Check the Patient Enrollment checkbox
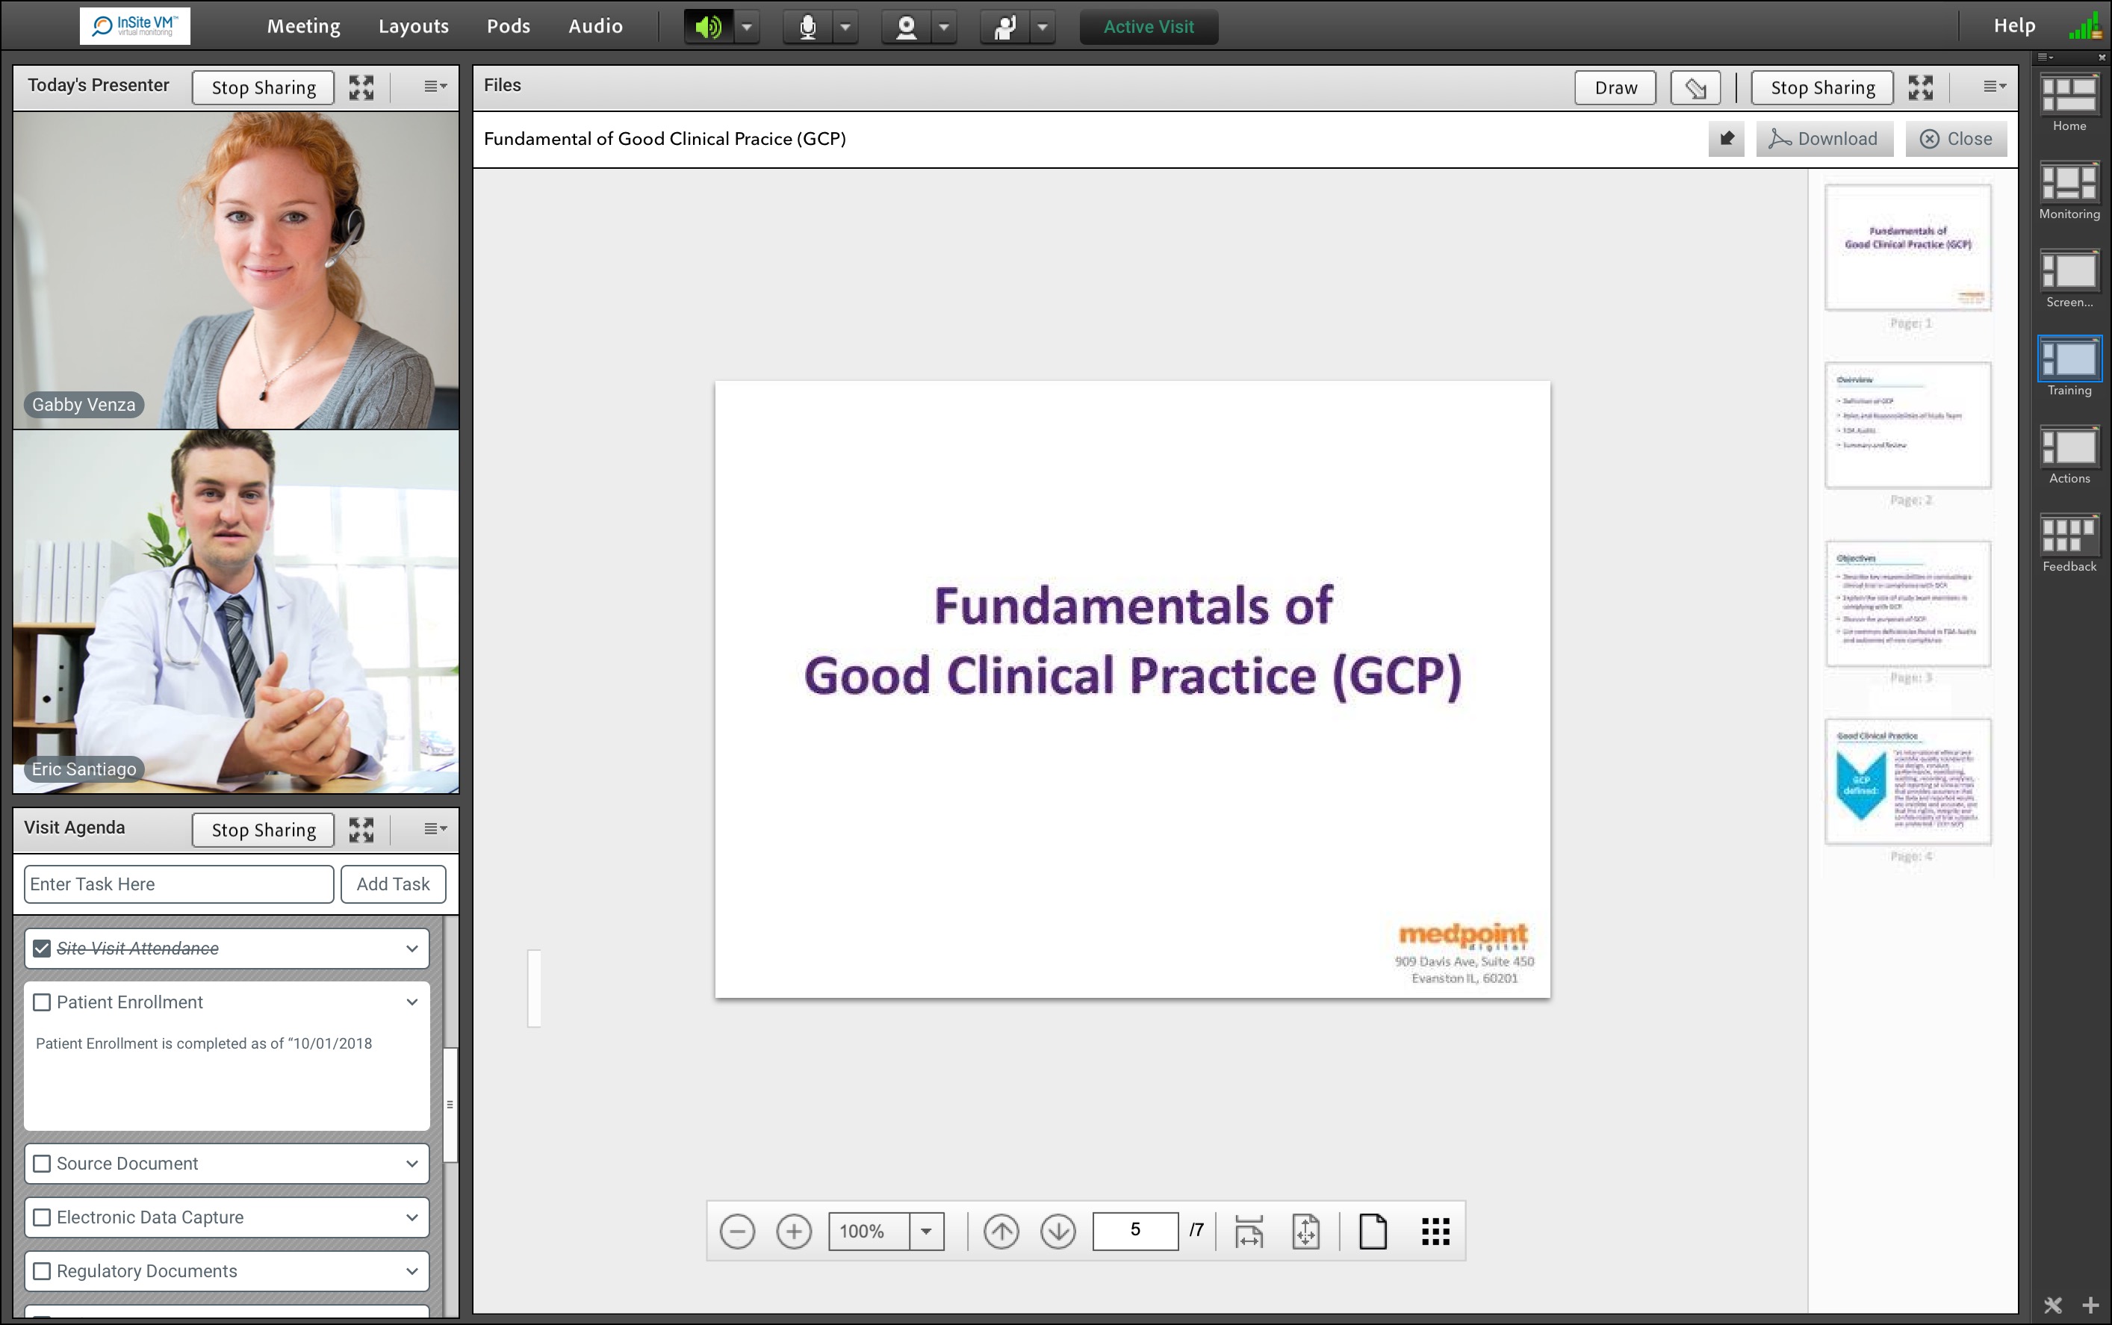 click(x=41, y=1002)
